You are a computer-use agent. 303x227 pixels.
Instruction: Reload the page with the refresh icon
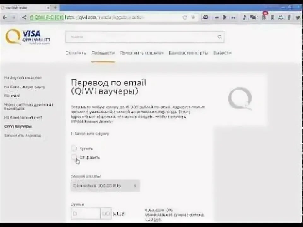(x=185, y=18)
